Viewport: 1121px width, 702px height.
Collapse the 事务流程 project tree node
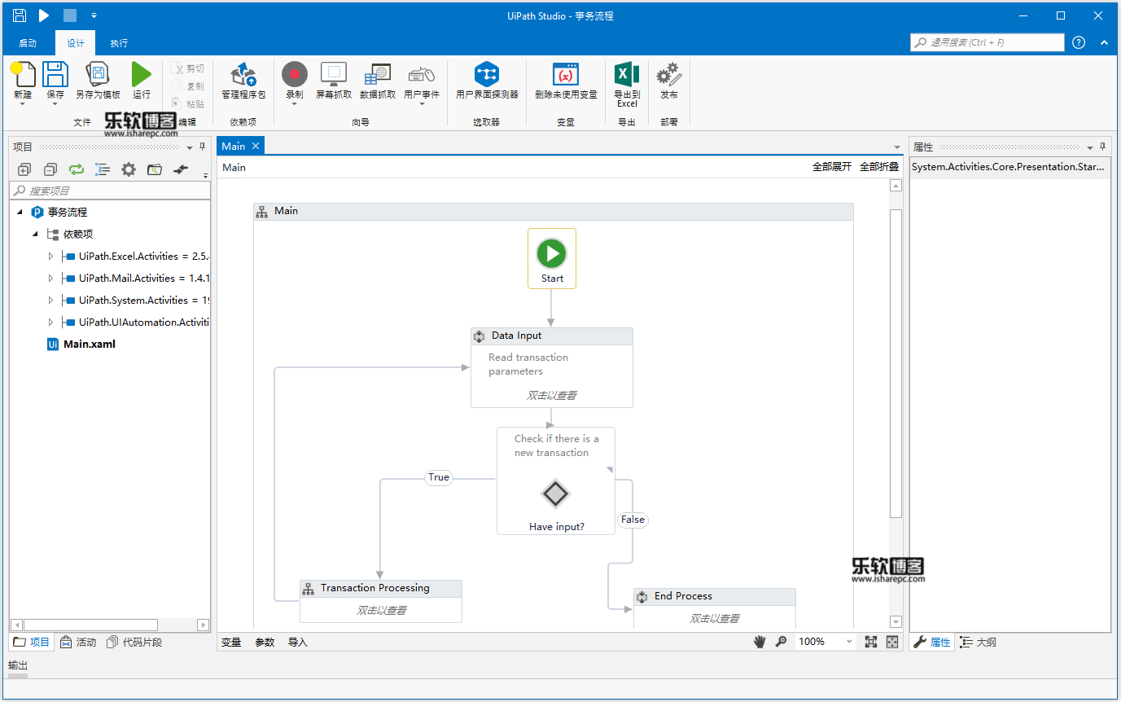pyautogui.click(x=20, y=212)
